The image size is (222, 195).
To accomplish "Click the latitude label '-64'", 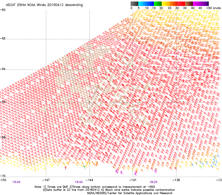I will click(3, 69).
